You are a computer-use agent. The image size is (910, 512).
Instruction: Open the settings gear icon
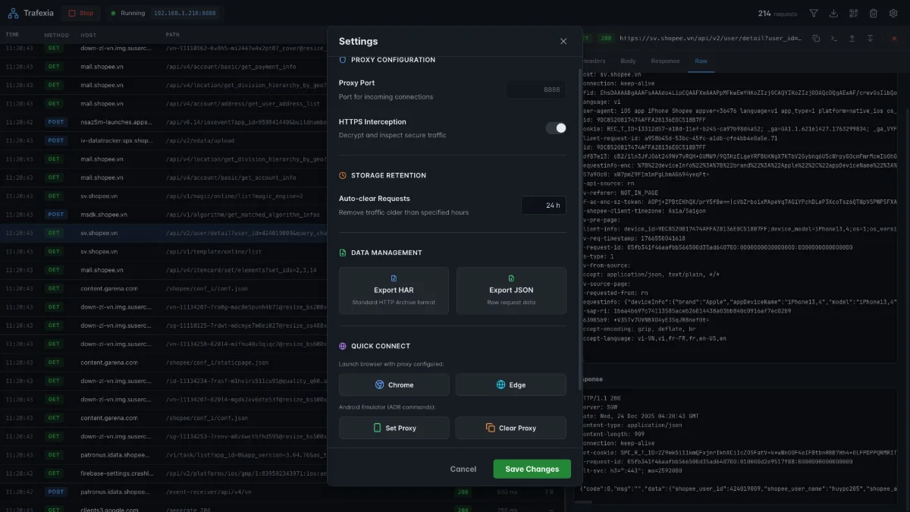(893, 13)
